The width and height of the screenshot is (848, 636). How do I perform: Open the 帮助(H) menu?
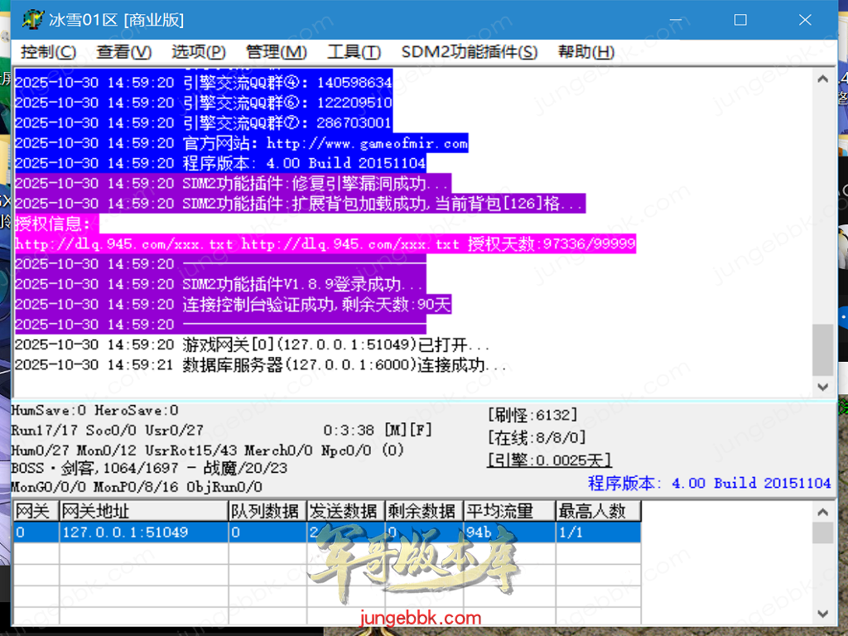point(585,51)
